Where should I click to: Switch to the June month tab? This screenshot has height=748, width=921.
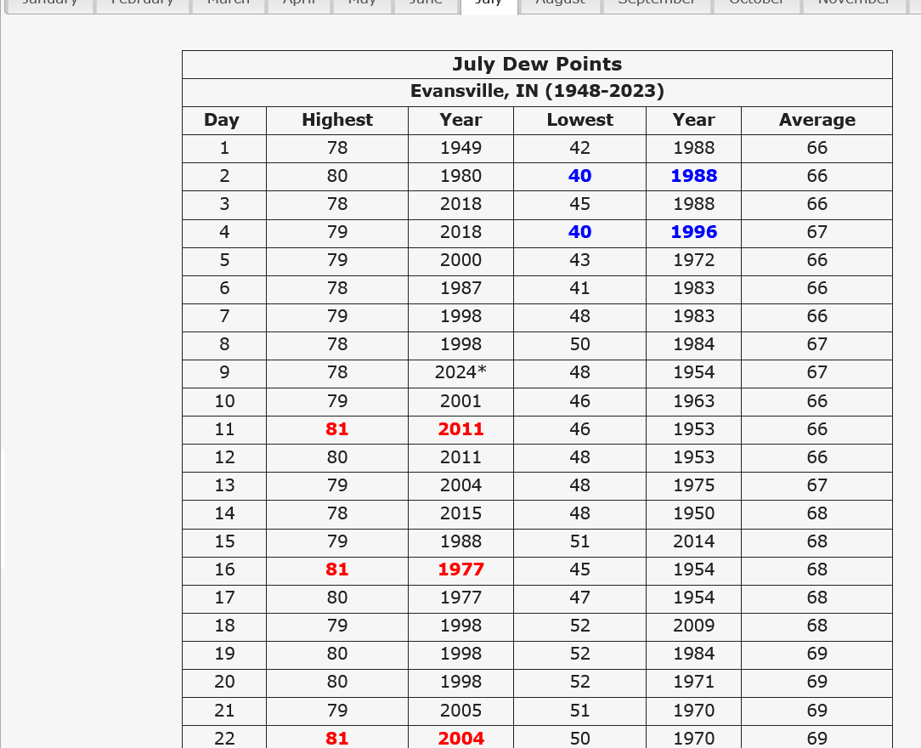coord(426,5)
